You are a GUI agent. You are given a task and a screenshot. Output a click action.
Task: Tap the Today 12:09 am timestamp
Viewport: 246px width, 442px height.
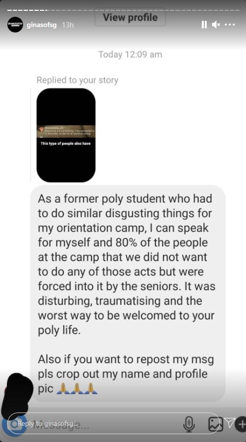pos(130,55)
